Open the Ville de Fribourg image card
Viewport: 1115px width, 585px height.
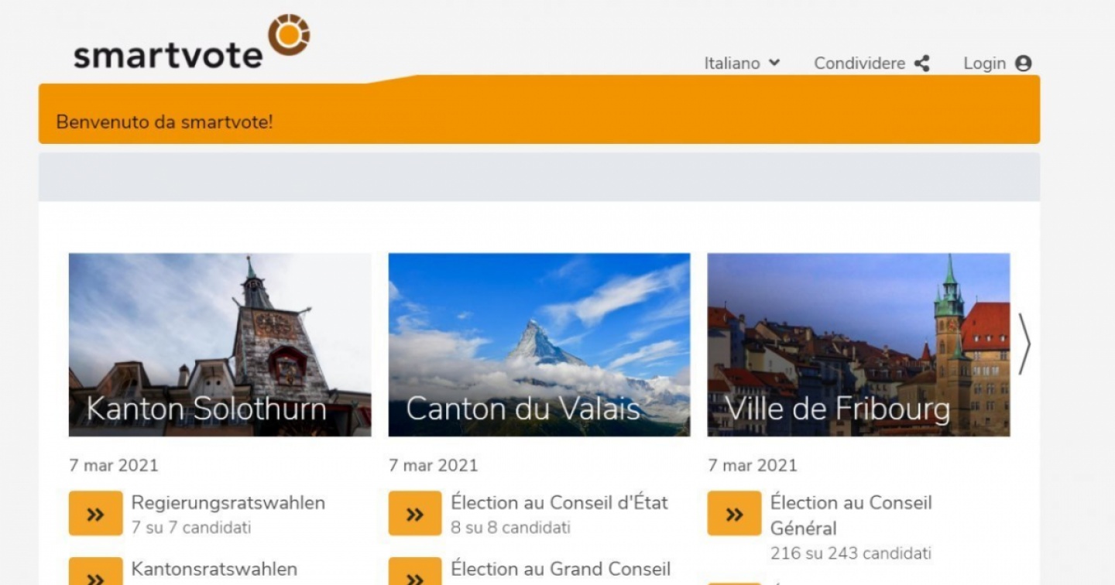[858, 344]
